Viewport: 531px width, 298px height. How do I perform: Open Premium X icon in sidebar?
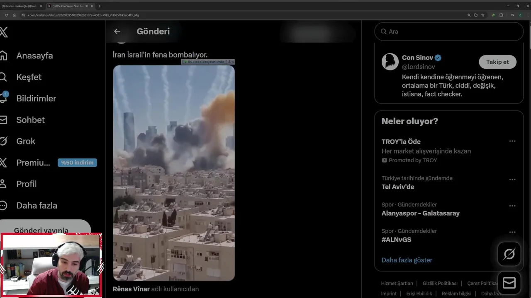tap(3, 163)
